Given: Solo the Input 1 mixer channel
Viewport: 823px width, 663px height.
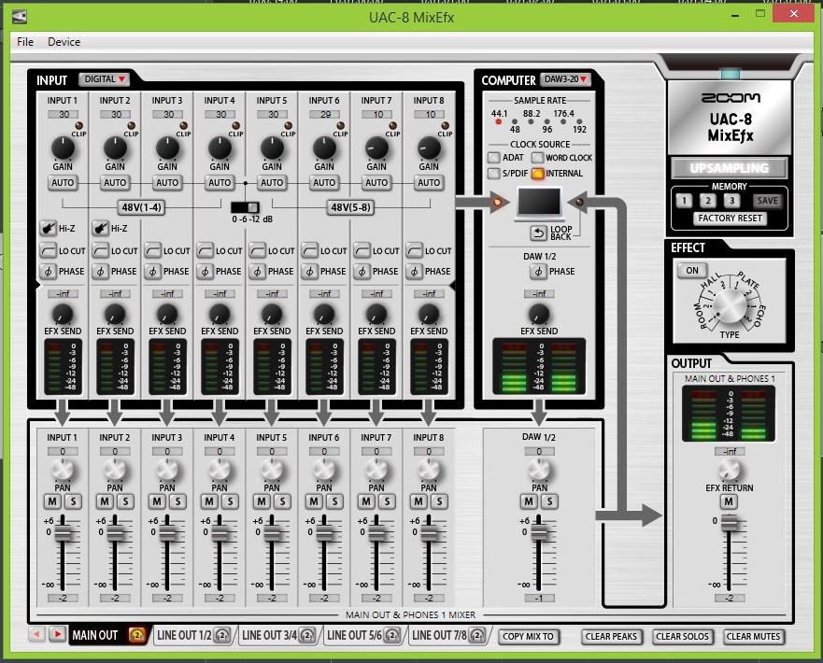Looking at the screenshot, I should tap(73, 501).
